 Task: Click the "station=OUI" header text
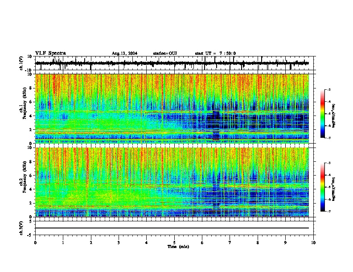pos(165,53)
